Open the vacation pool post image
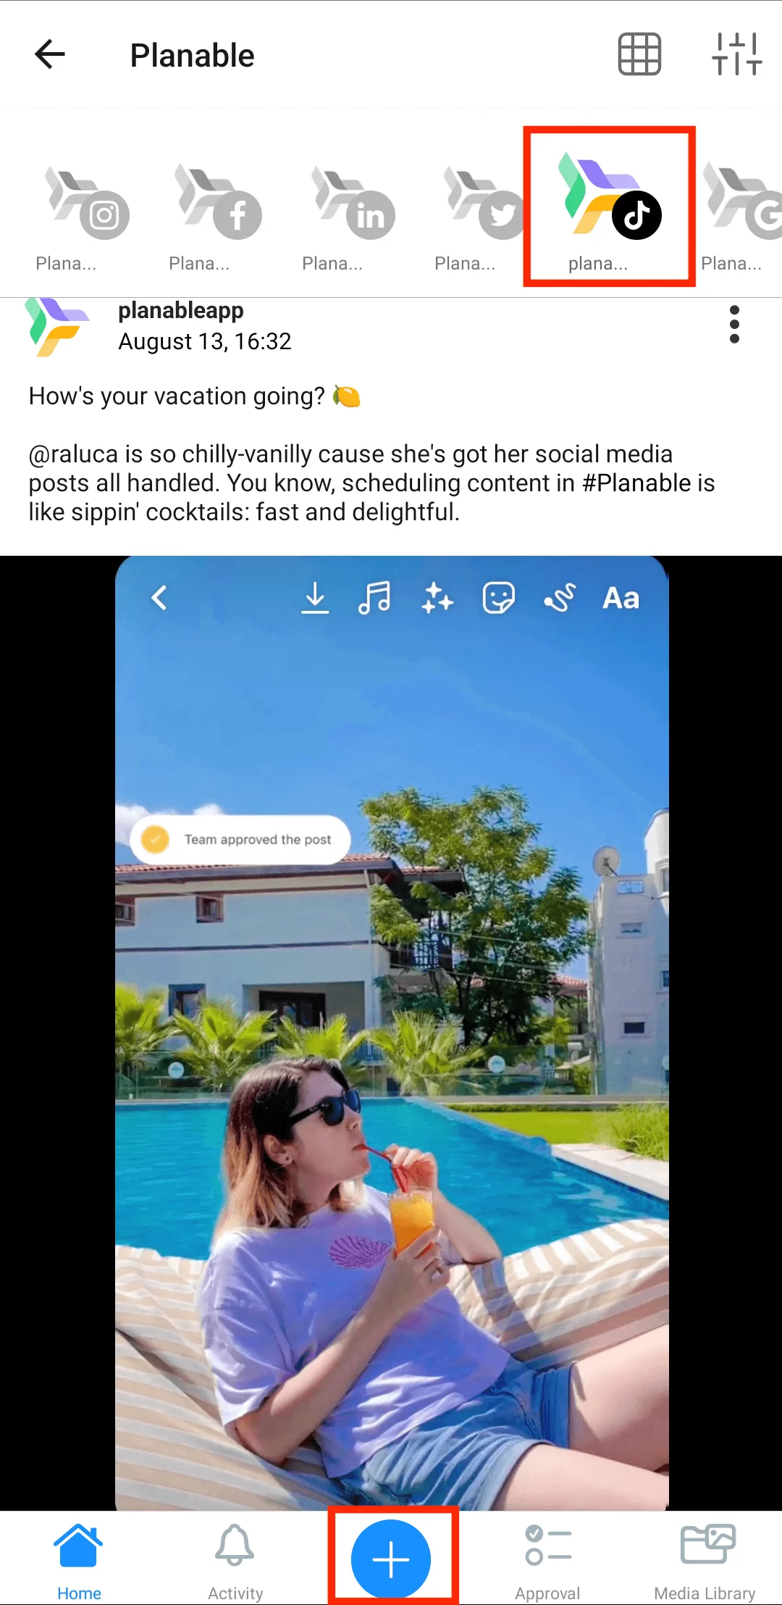Screen dimensions: 782x1605 click(391, 1033)
